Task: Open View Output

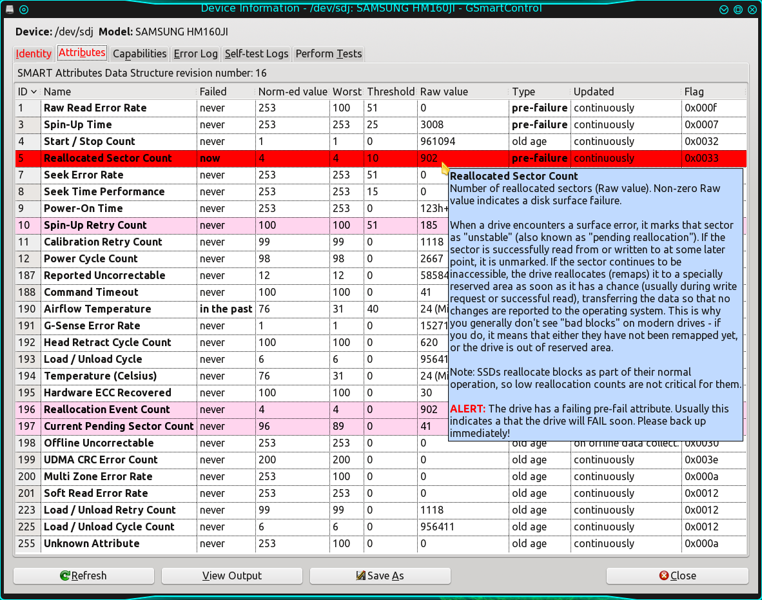Action: click(232, 576)
